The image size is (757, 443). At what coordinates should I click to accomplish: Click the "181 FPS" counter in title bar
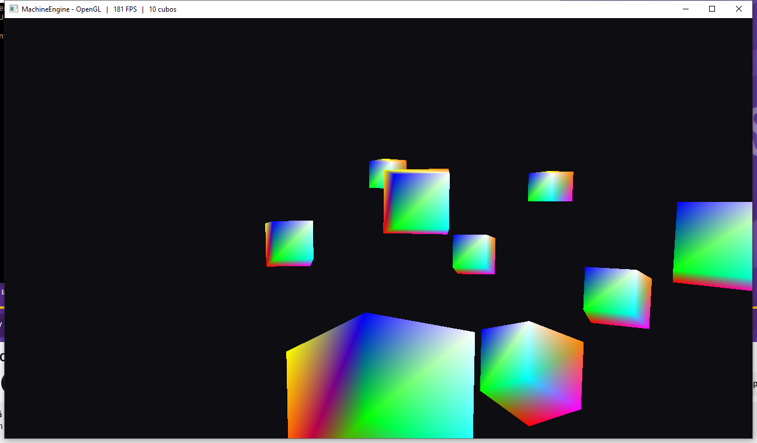tap(125, 9)
